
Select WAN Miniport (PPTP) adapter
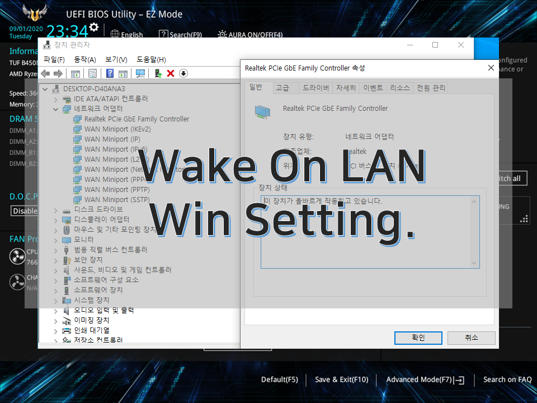click(x=117, y=190)
